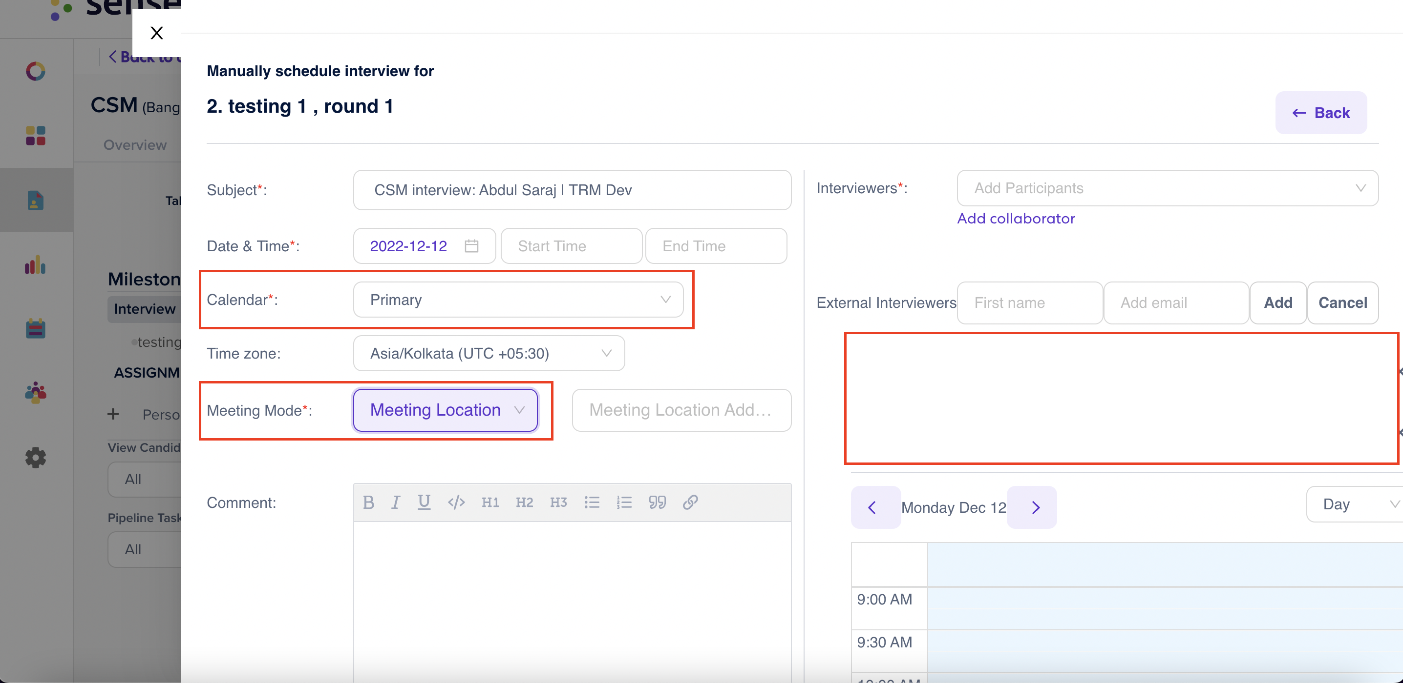
Task: Click the Meeting Location Address input
Action: point(681,410)
